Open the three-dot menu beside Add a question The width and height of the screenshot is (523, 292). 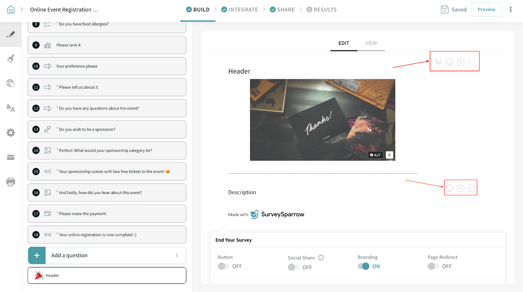click(177, 255)
